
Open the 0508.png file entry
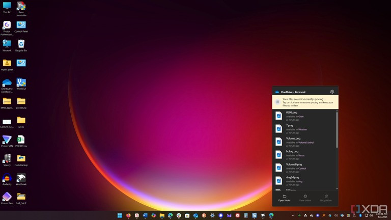click(x=292, y=113)
